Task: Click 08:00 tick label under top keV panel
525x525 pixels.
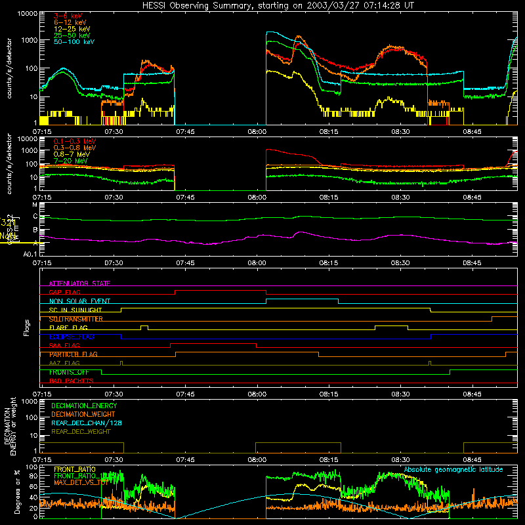Action: click(257, 132)
